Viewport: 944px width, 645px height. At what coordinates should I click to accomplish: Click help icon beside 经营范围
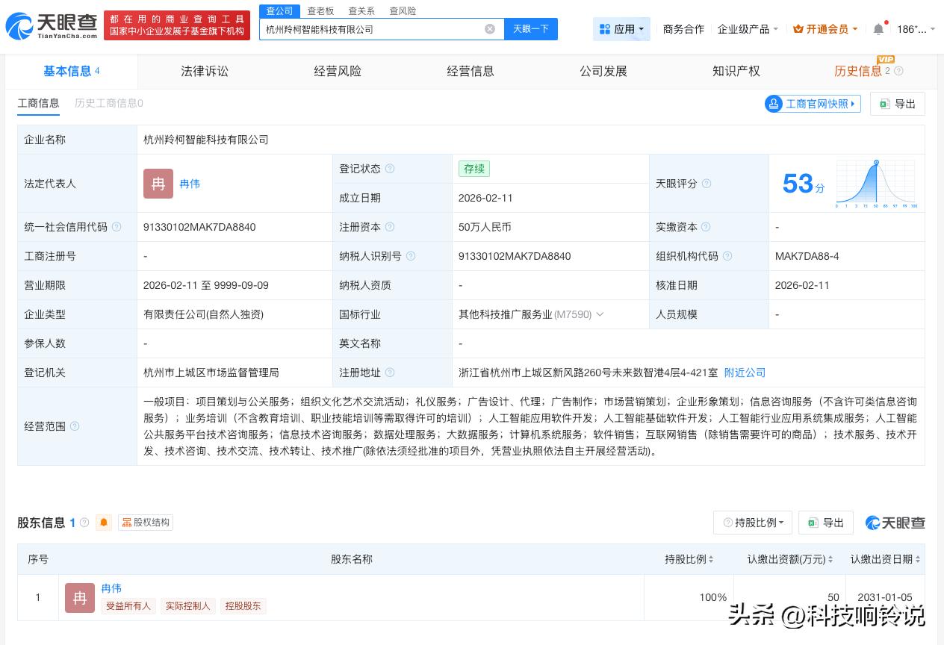pyautogui.click(x=75, y=426)
